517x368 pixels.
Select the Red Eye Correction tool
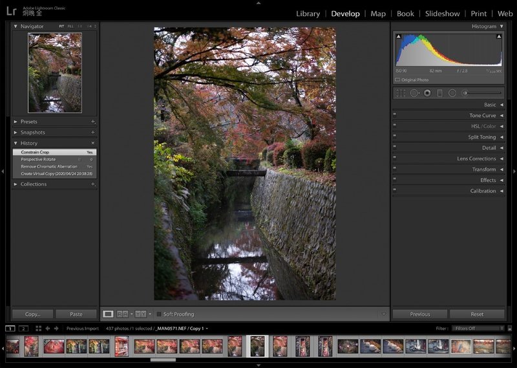click(x=427, y=93)
